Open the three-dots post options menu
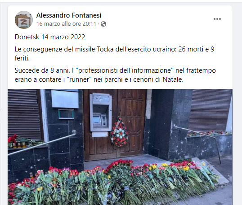This screenshot has height=205, width=242. point(217,19)
